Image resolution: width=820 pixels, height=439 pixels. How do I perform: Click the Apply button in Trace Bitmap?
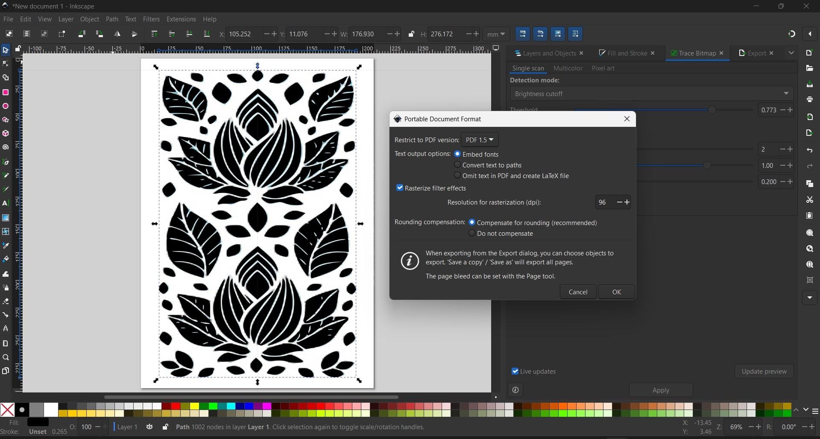(x=661, y=390)
